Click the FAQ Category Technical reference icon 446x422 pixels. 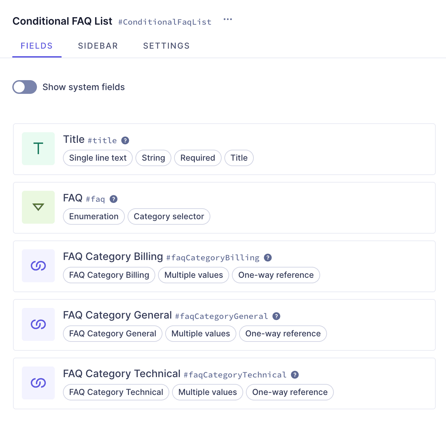(38, 383)
